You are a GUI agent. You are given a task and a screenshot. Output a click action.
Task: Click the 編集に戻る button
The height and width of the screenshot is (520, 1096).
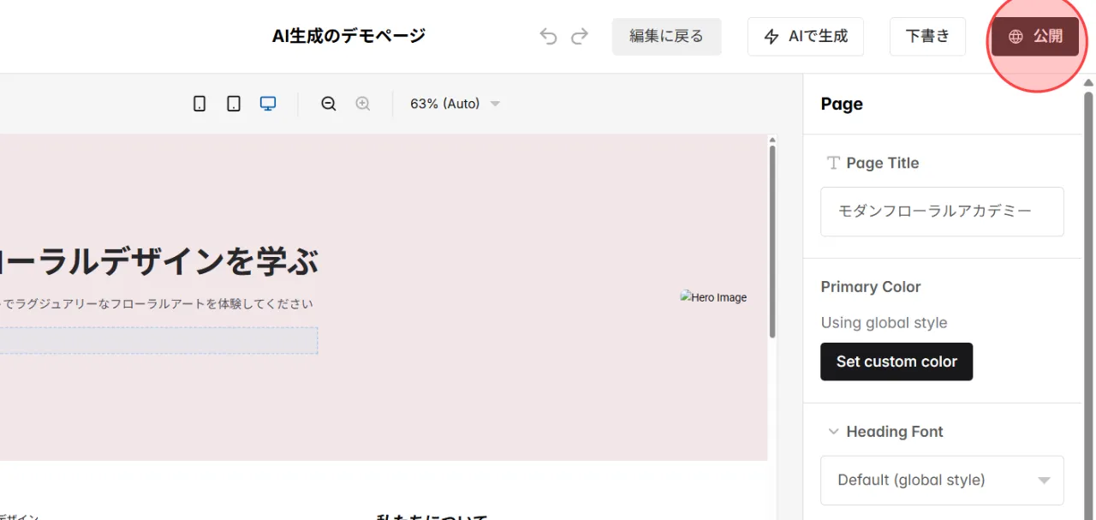click(666, 36)
